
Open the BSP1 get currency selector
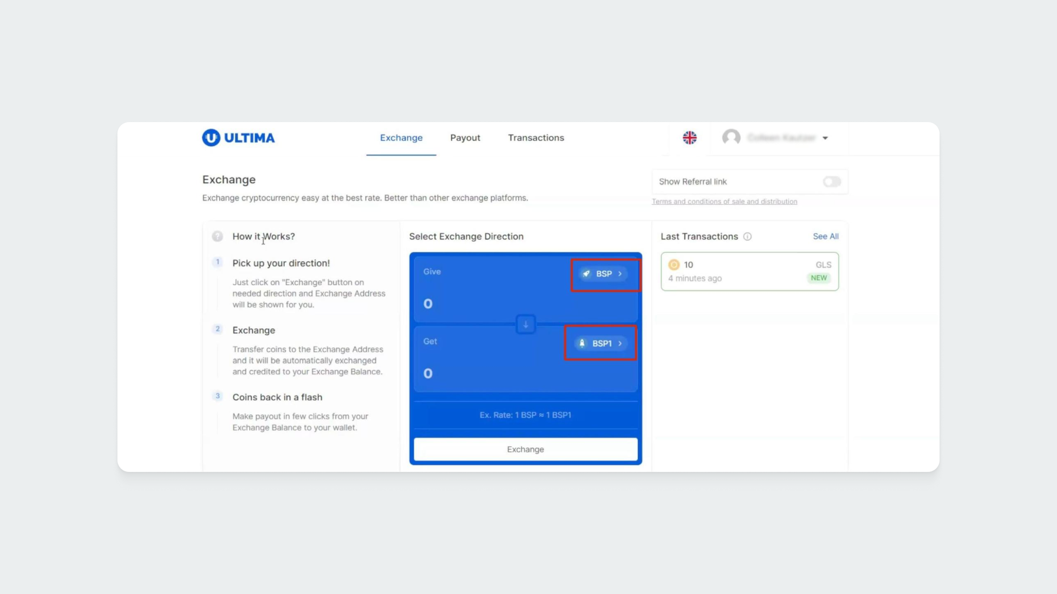[x=601, y=343]
